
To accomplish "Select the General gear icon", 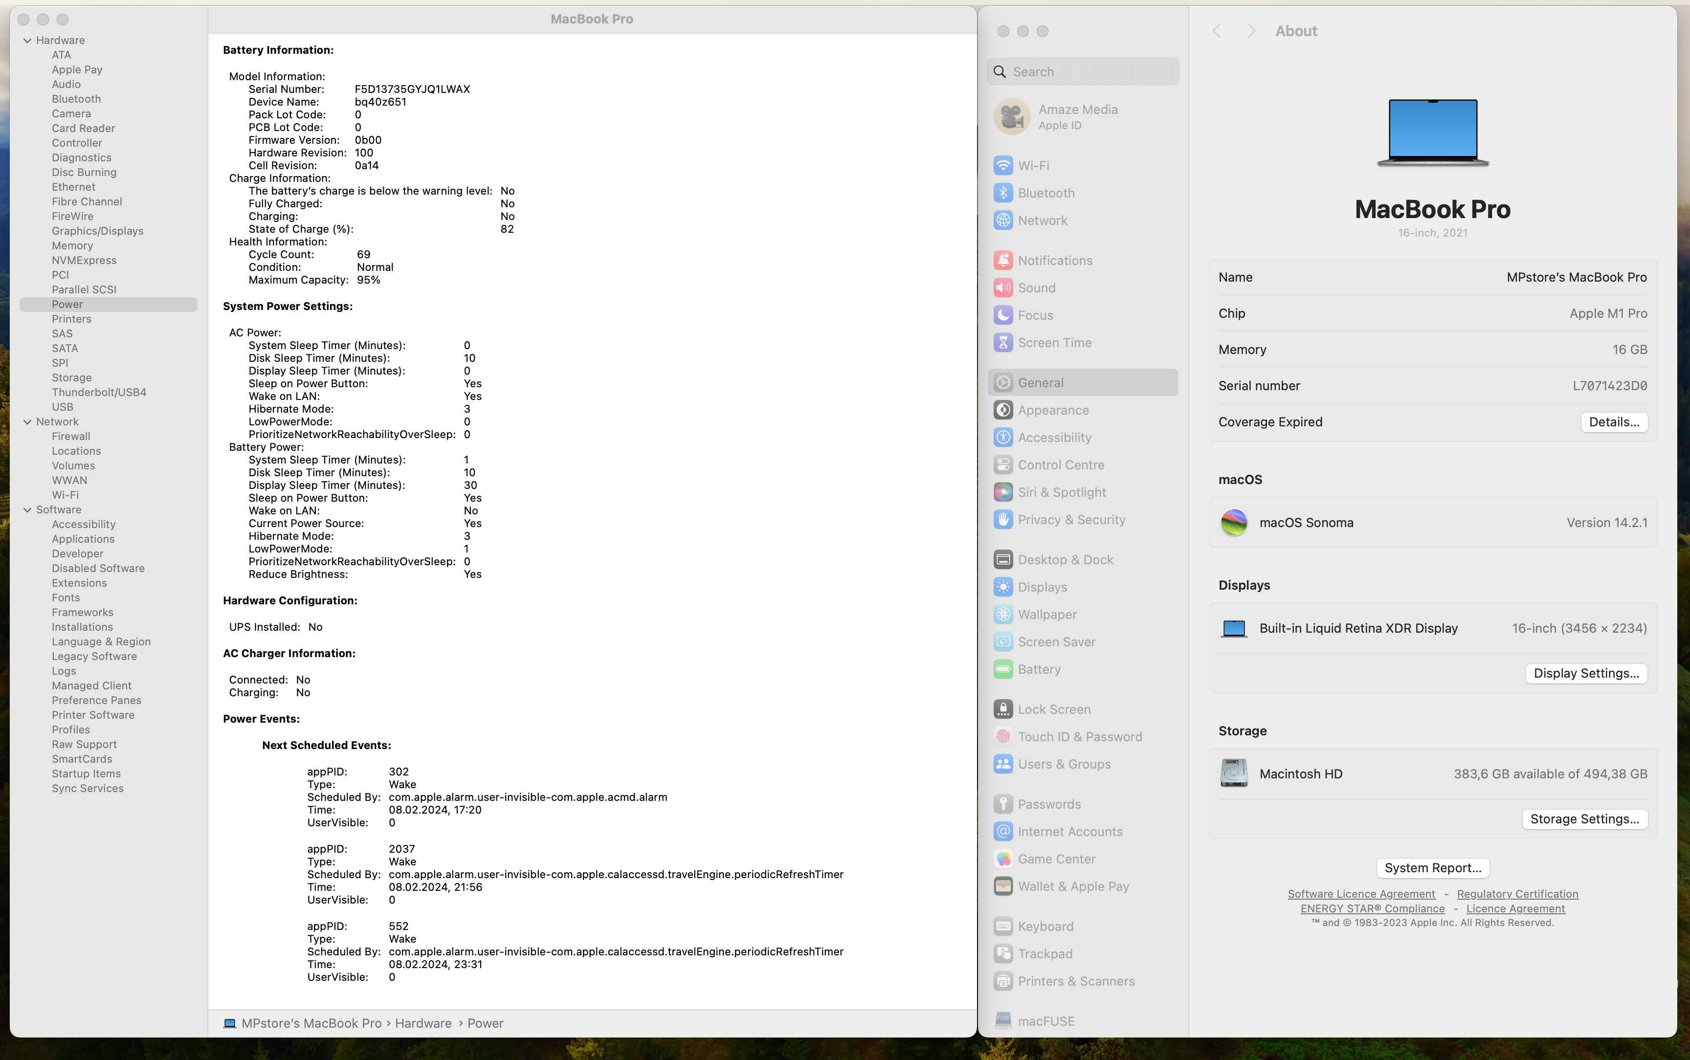I will pyautogui.click(x=1003, y=382).
